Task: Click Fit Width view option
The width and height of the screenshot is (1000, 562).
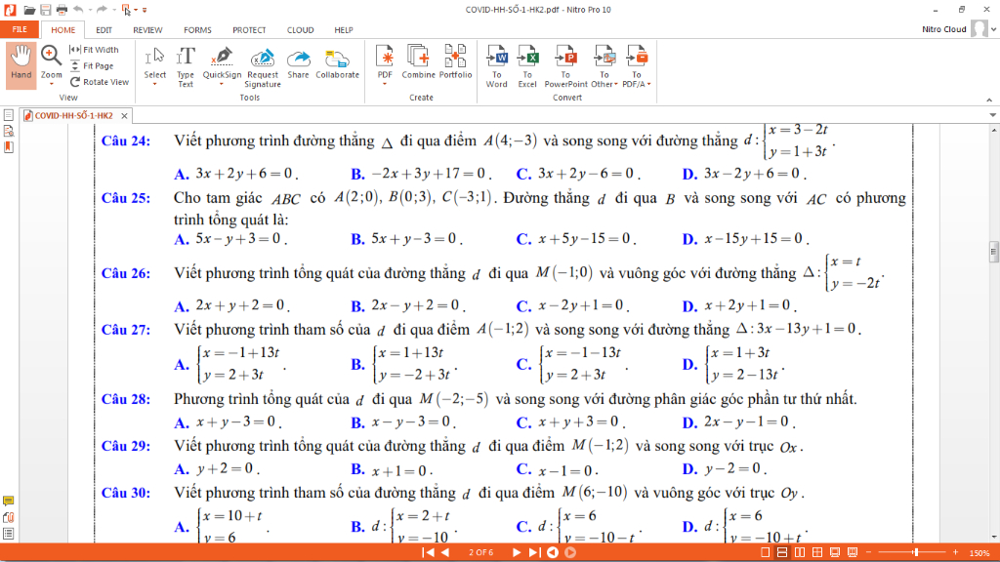Action: (x=94, y=50)
